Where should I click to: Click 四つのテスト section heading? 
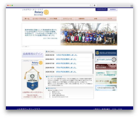pos(52,88)
